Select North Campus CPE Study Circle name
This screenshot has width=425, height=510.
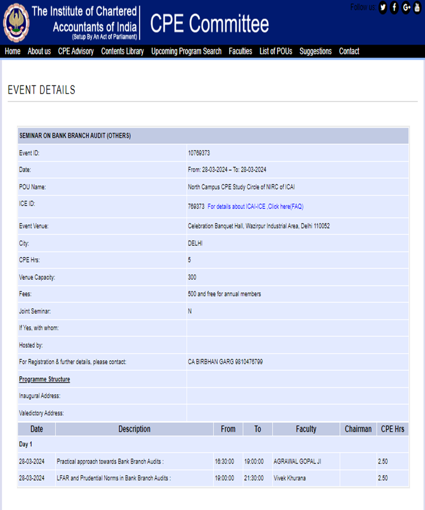tap(241, 187)
